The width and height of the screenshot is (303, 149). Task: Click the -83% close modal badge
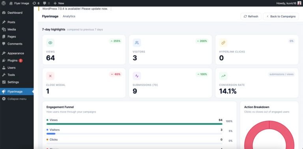click(116, 74)
